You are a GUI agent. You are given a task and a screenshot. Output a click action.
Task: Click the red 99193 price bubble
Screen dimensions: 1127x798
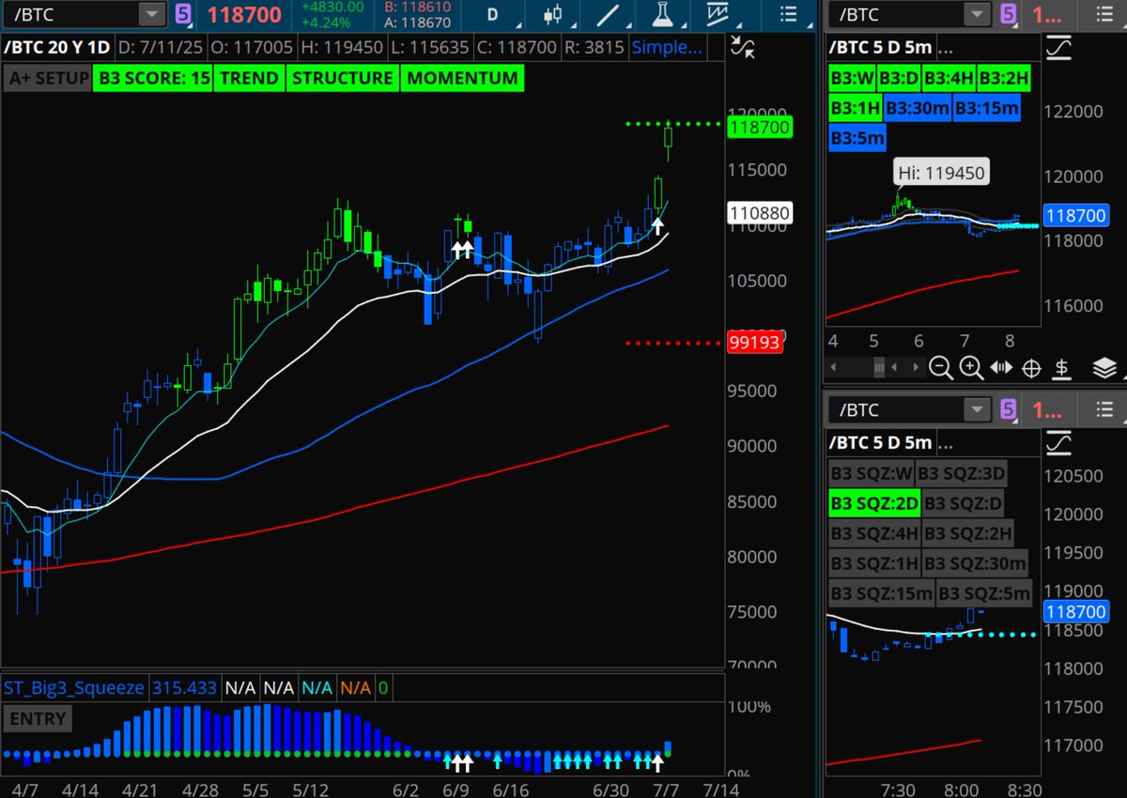pyautogui.click(x=754, y=343)
